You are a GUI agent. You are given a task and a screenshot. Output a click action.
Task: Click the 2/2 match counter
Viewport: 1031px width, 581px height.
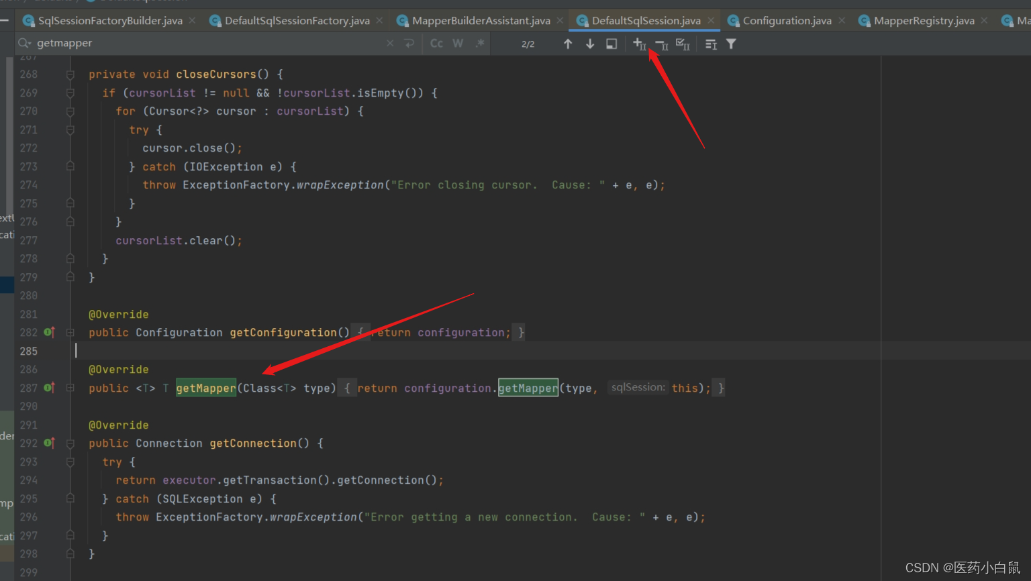pyautogui.click(x=528, y=44)
